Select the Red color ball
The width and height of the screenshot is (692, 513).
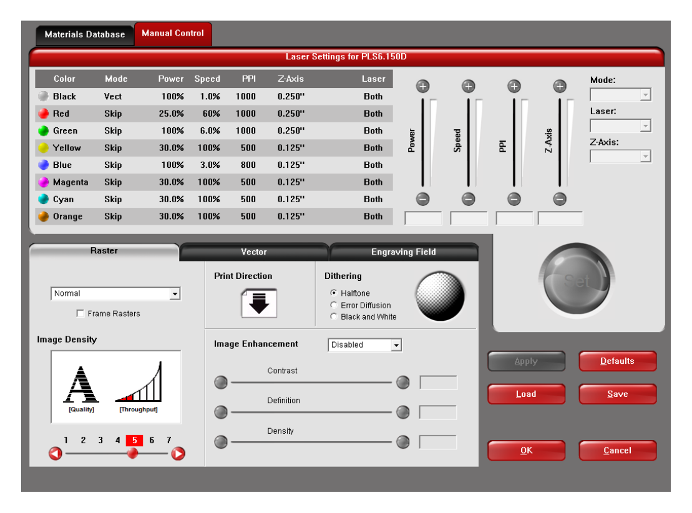pyautogui.click(x=43, y=114)
